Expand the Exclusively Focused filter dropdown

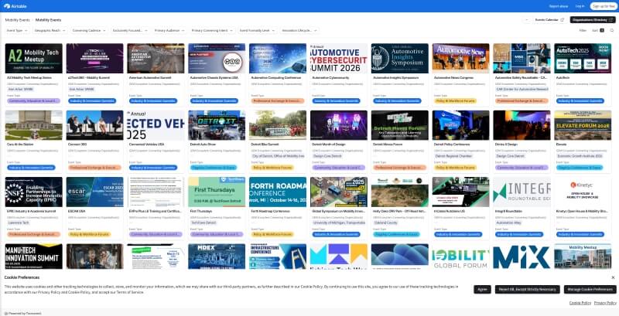[130, 30]
